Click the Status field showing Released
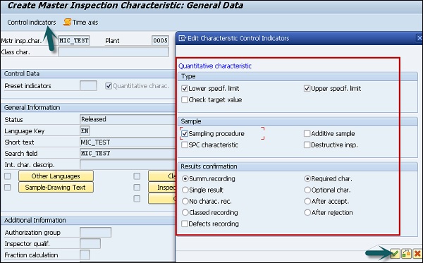423x263 pixels. click(x=128, y=119)
